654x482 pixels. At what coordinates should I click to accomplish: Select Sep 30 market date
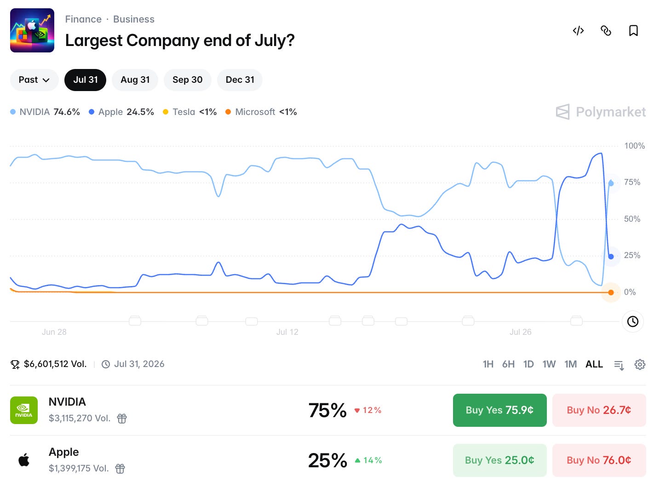click(187, 80)
